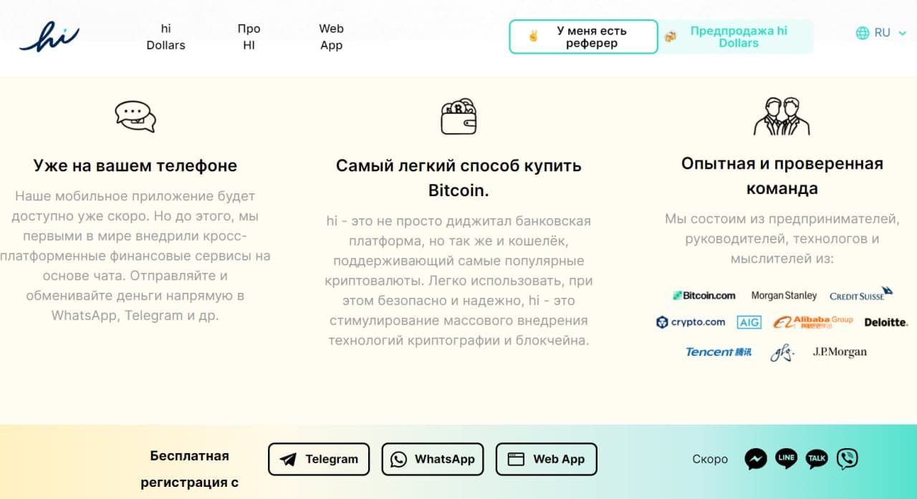917x499 pixels.
Task: Open the Facebook Messenger icon
Action: pos(756,459)
